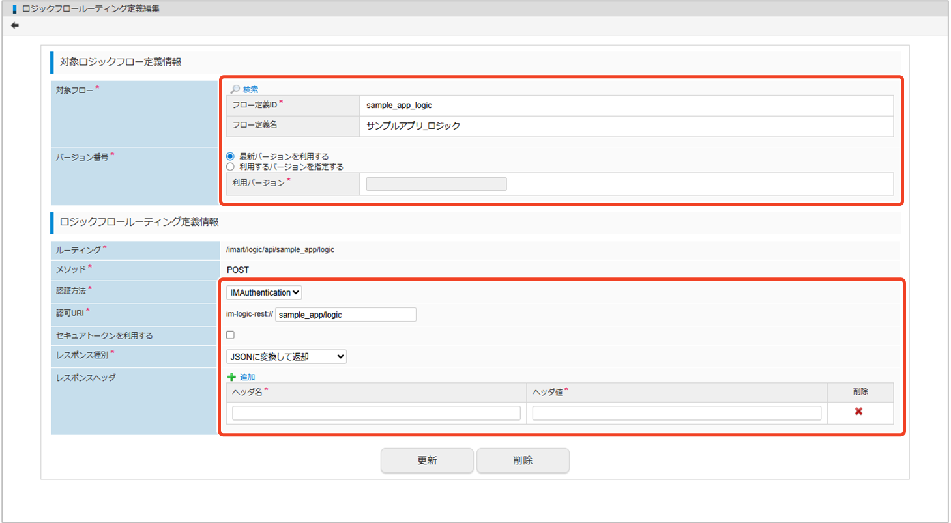Click the red X delete header icon

tap(858, 412)
